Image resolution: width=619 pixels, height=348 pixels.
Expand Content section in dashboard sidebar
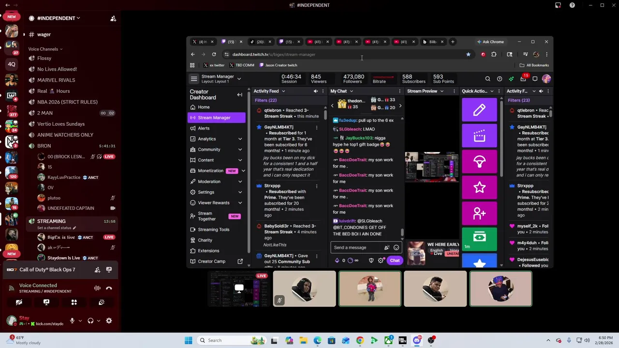(216, 160)
